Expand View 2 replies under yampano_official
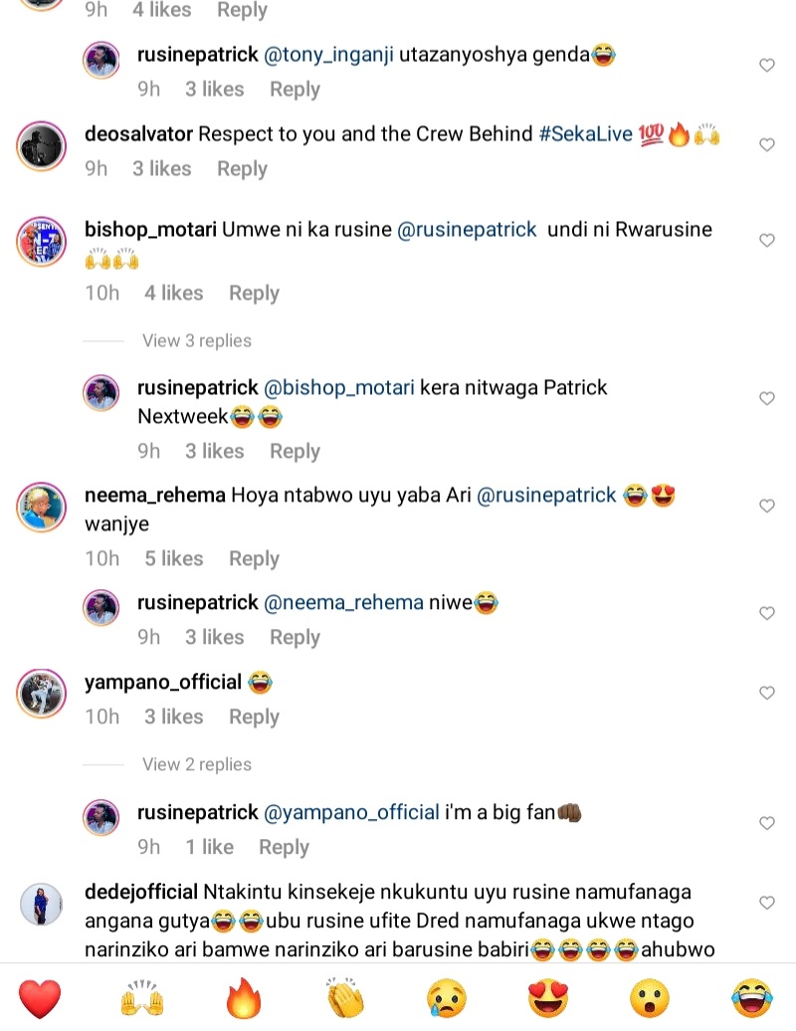This screenshot has width=796, height=1031. [196, 764]
